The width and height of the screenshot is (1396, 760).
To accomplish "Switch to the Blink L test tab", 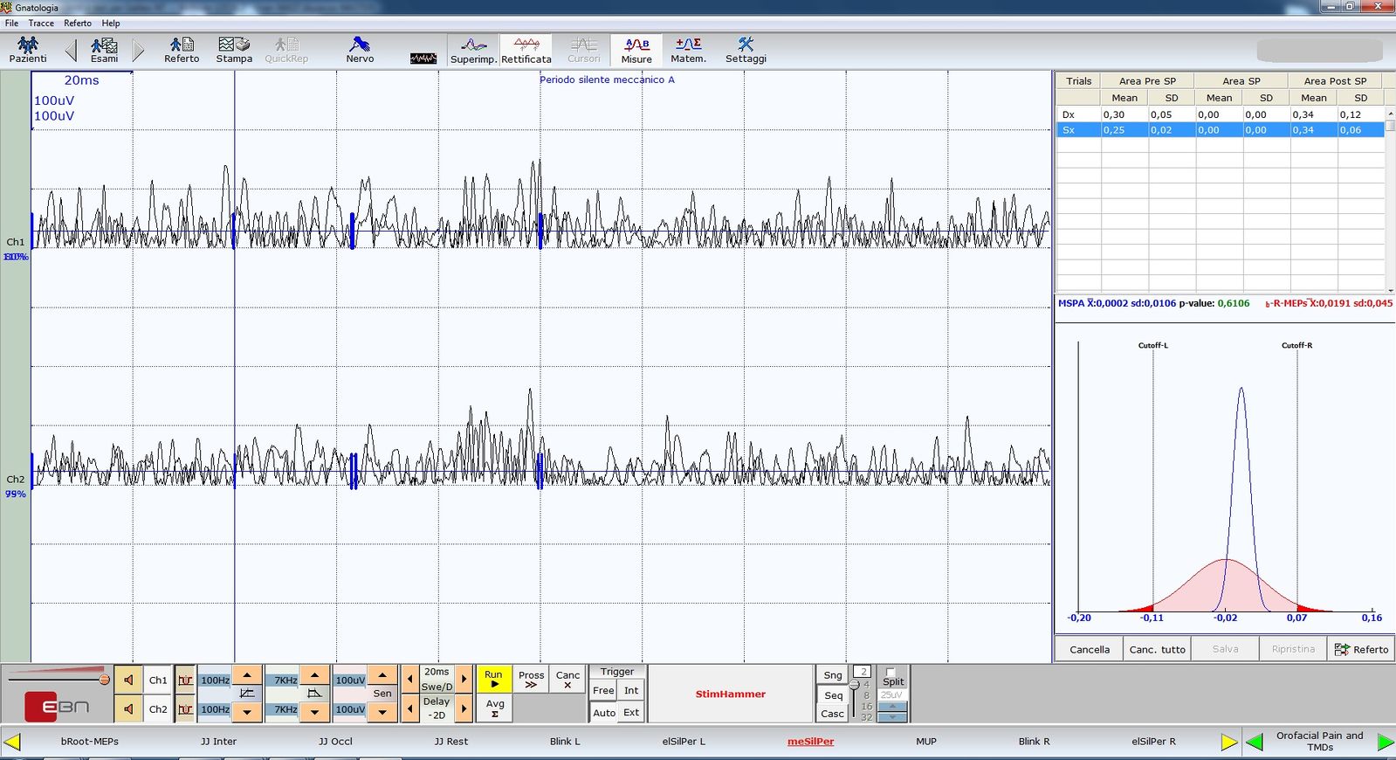I will 565,742.
